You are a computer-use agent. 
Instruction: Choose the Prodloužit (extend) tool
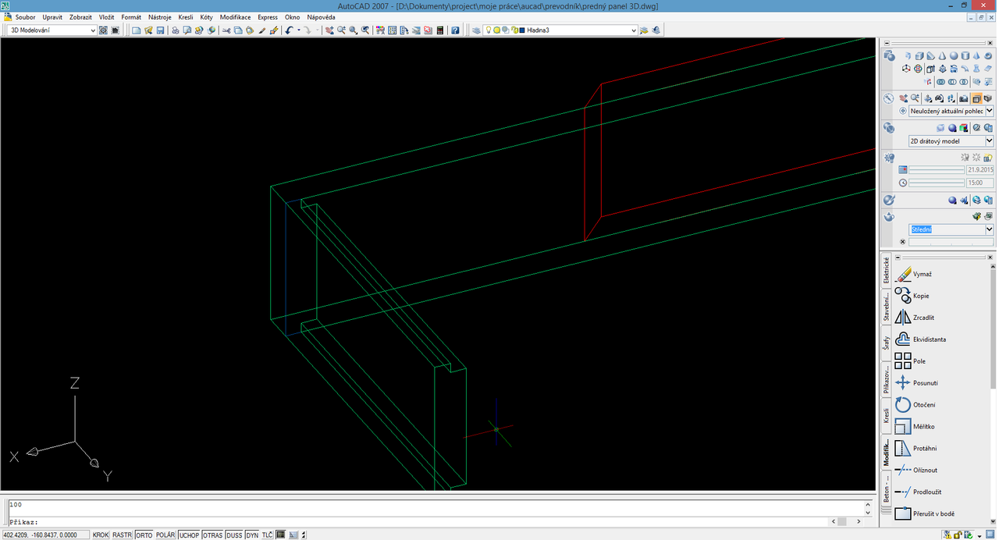click(918, 492)
